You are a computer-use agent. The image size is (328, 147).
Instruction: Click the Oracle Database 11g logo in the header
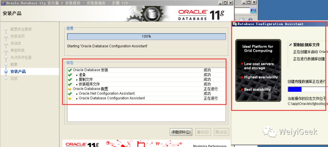(x=201, y=15)
